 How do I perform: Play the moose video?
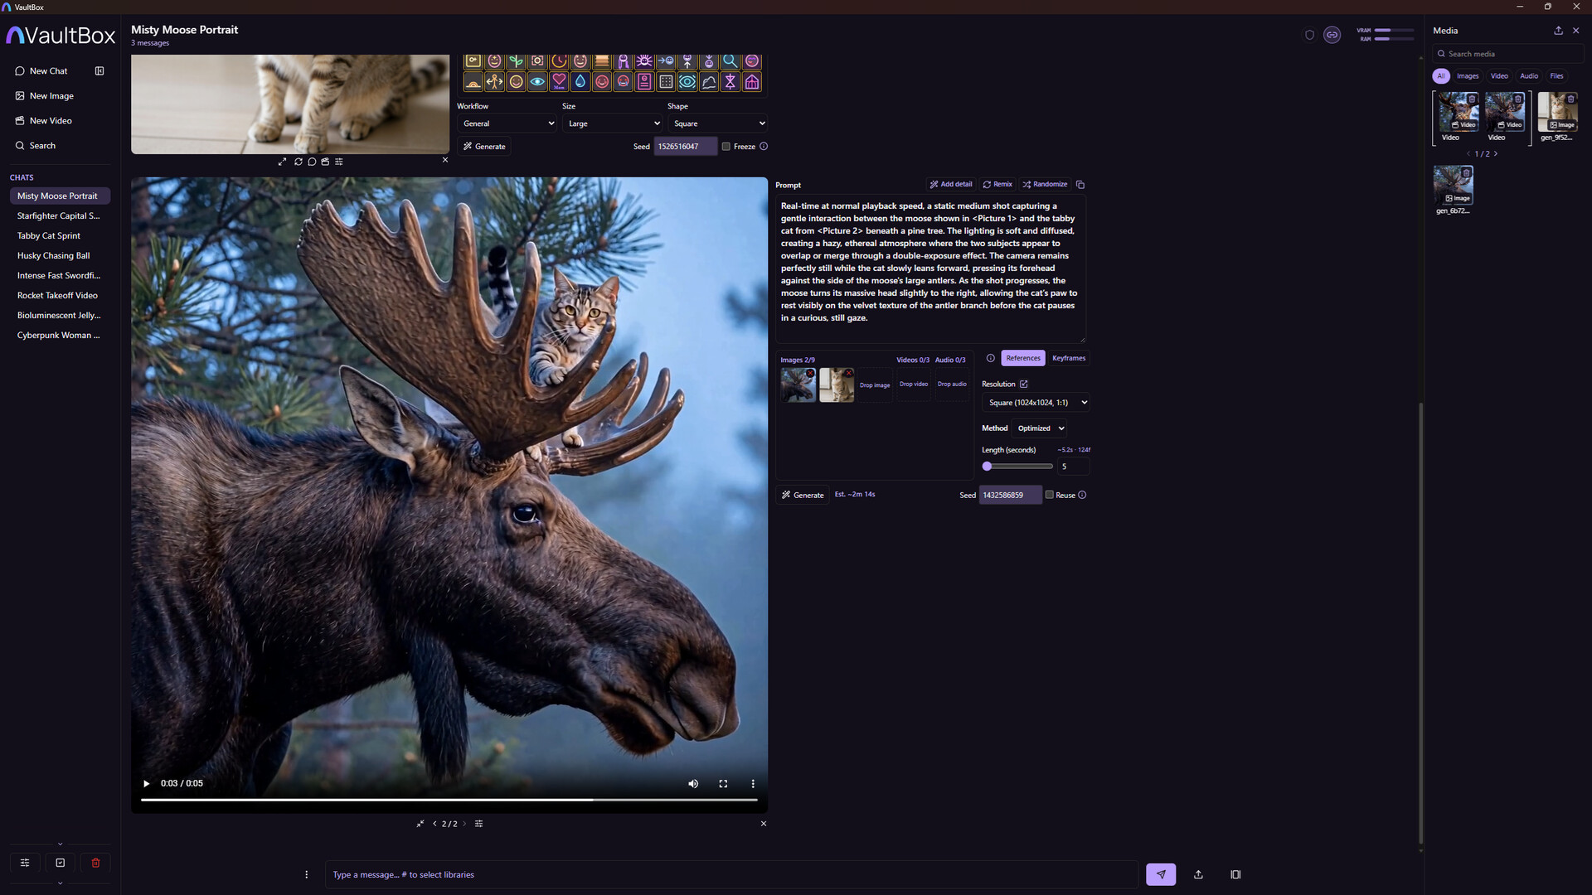[x=147, y=784]
